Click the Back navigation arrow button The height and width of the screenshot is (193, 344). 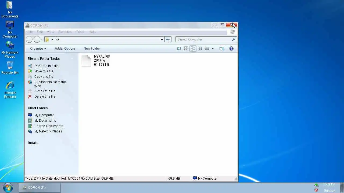tap(29, 39)
